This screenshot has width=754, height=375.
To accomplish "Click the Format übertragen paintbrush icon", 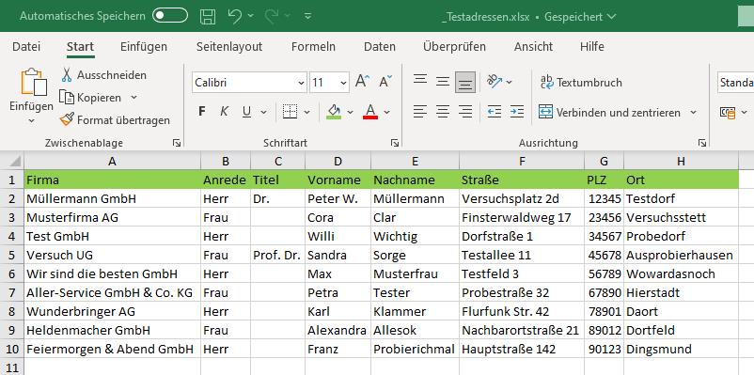I will click(67, 119).
